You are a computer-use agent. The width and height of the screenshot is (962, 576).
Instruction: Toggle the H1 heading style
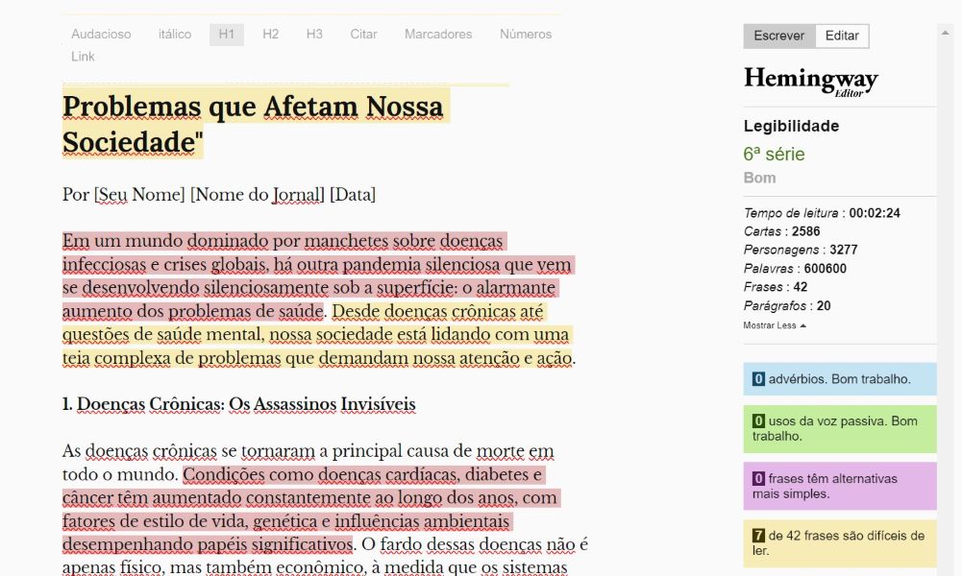pyautogui.click(x=227, y=35)
